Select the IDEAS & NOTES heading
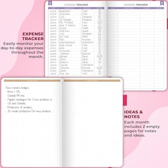 pyautogui.click(x=133, y=114)
